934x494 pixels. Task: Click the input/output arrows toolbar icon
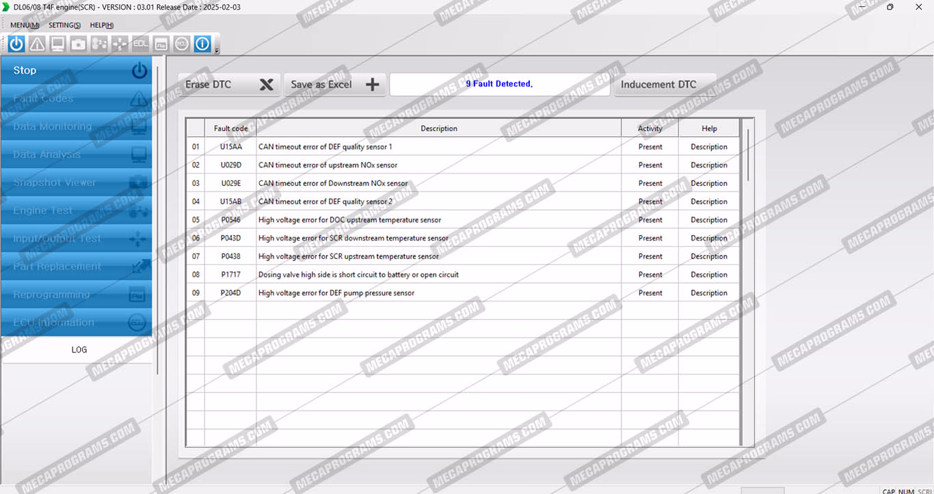click(120, 44)
